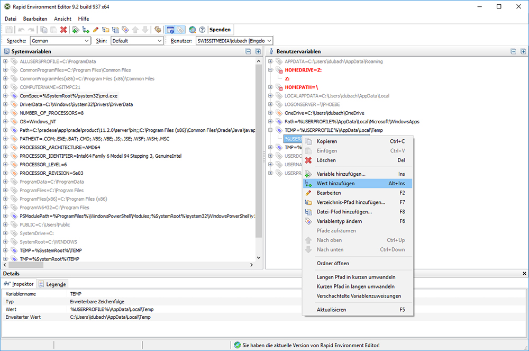The width and height of the screenshot is (529, 351).
Task: Collapse the user TEMP variable node
Action: tap(270, 130)
